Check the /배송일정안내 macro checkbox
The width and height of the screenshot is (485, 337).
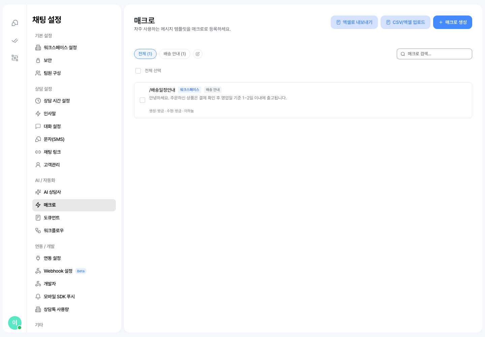142,100
